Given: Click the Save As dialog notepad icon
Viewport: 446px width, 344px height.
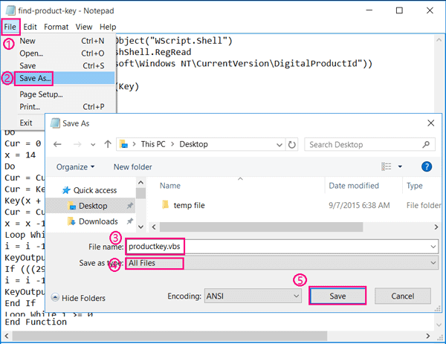Looking at the screenshot, I should point(55,123).
